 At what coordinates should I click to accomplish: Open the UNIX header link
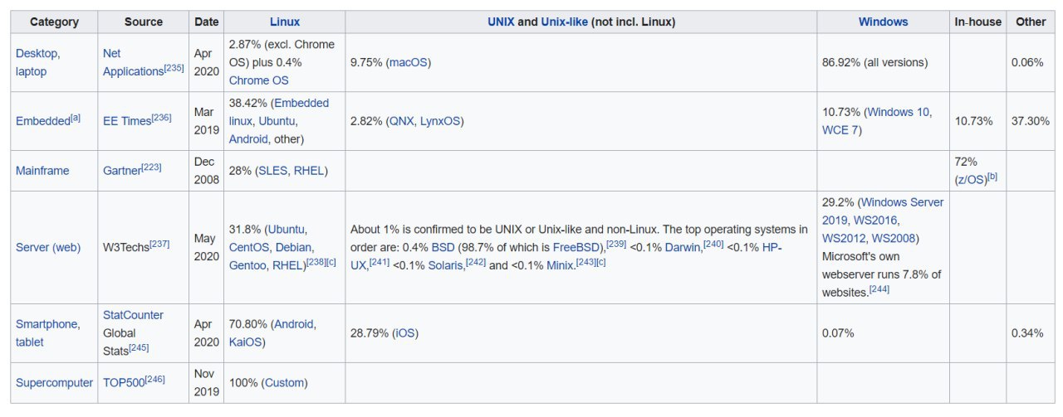[501, 22]
